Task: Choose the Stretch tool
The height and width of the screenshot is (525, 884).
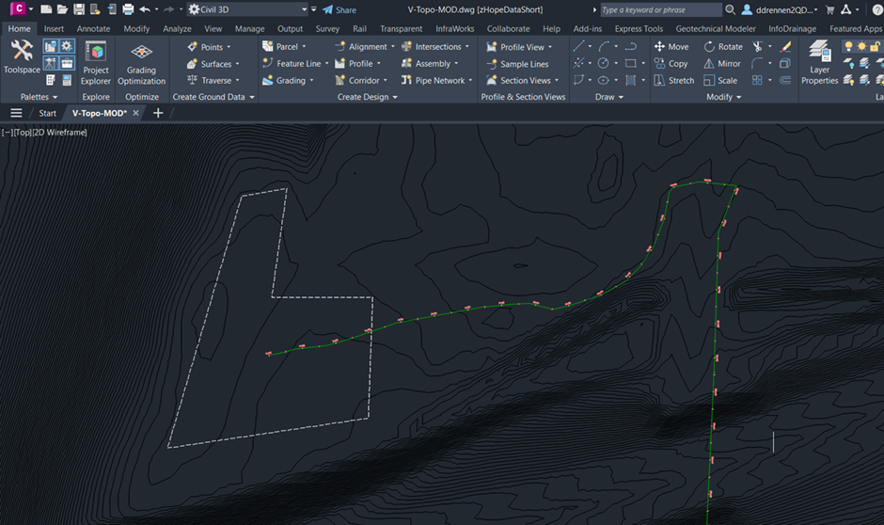Action: [x=673, y=80]
